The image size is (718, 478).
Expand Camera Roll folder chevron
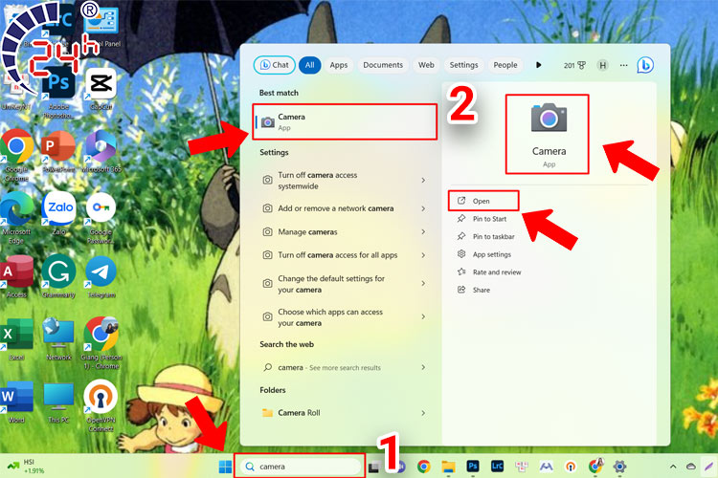point(423,413)
